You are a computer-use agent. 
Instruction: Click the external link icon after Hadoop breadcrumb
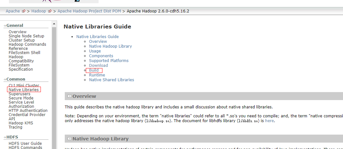pos(50,11)
